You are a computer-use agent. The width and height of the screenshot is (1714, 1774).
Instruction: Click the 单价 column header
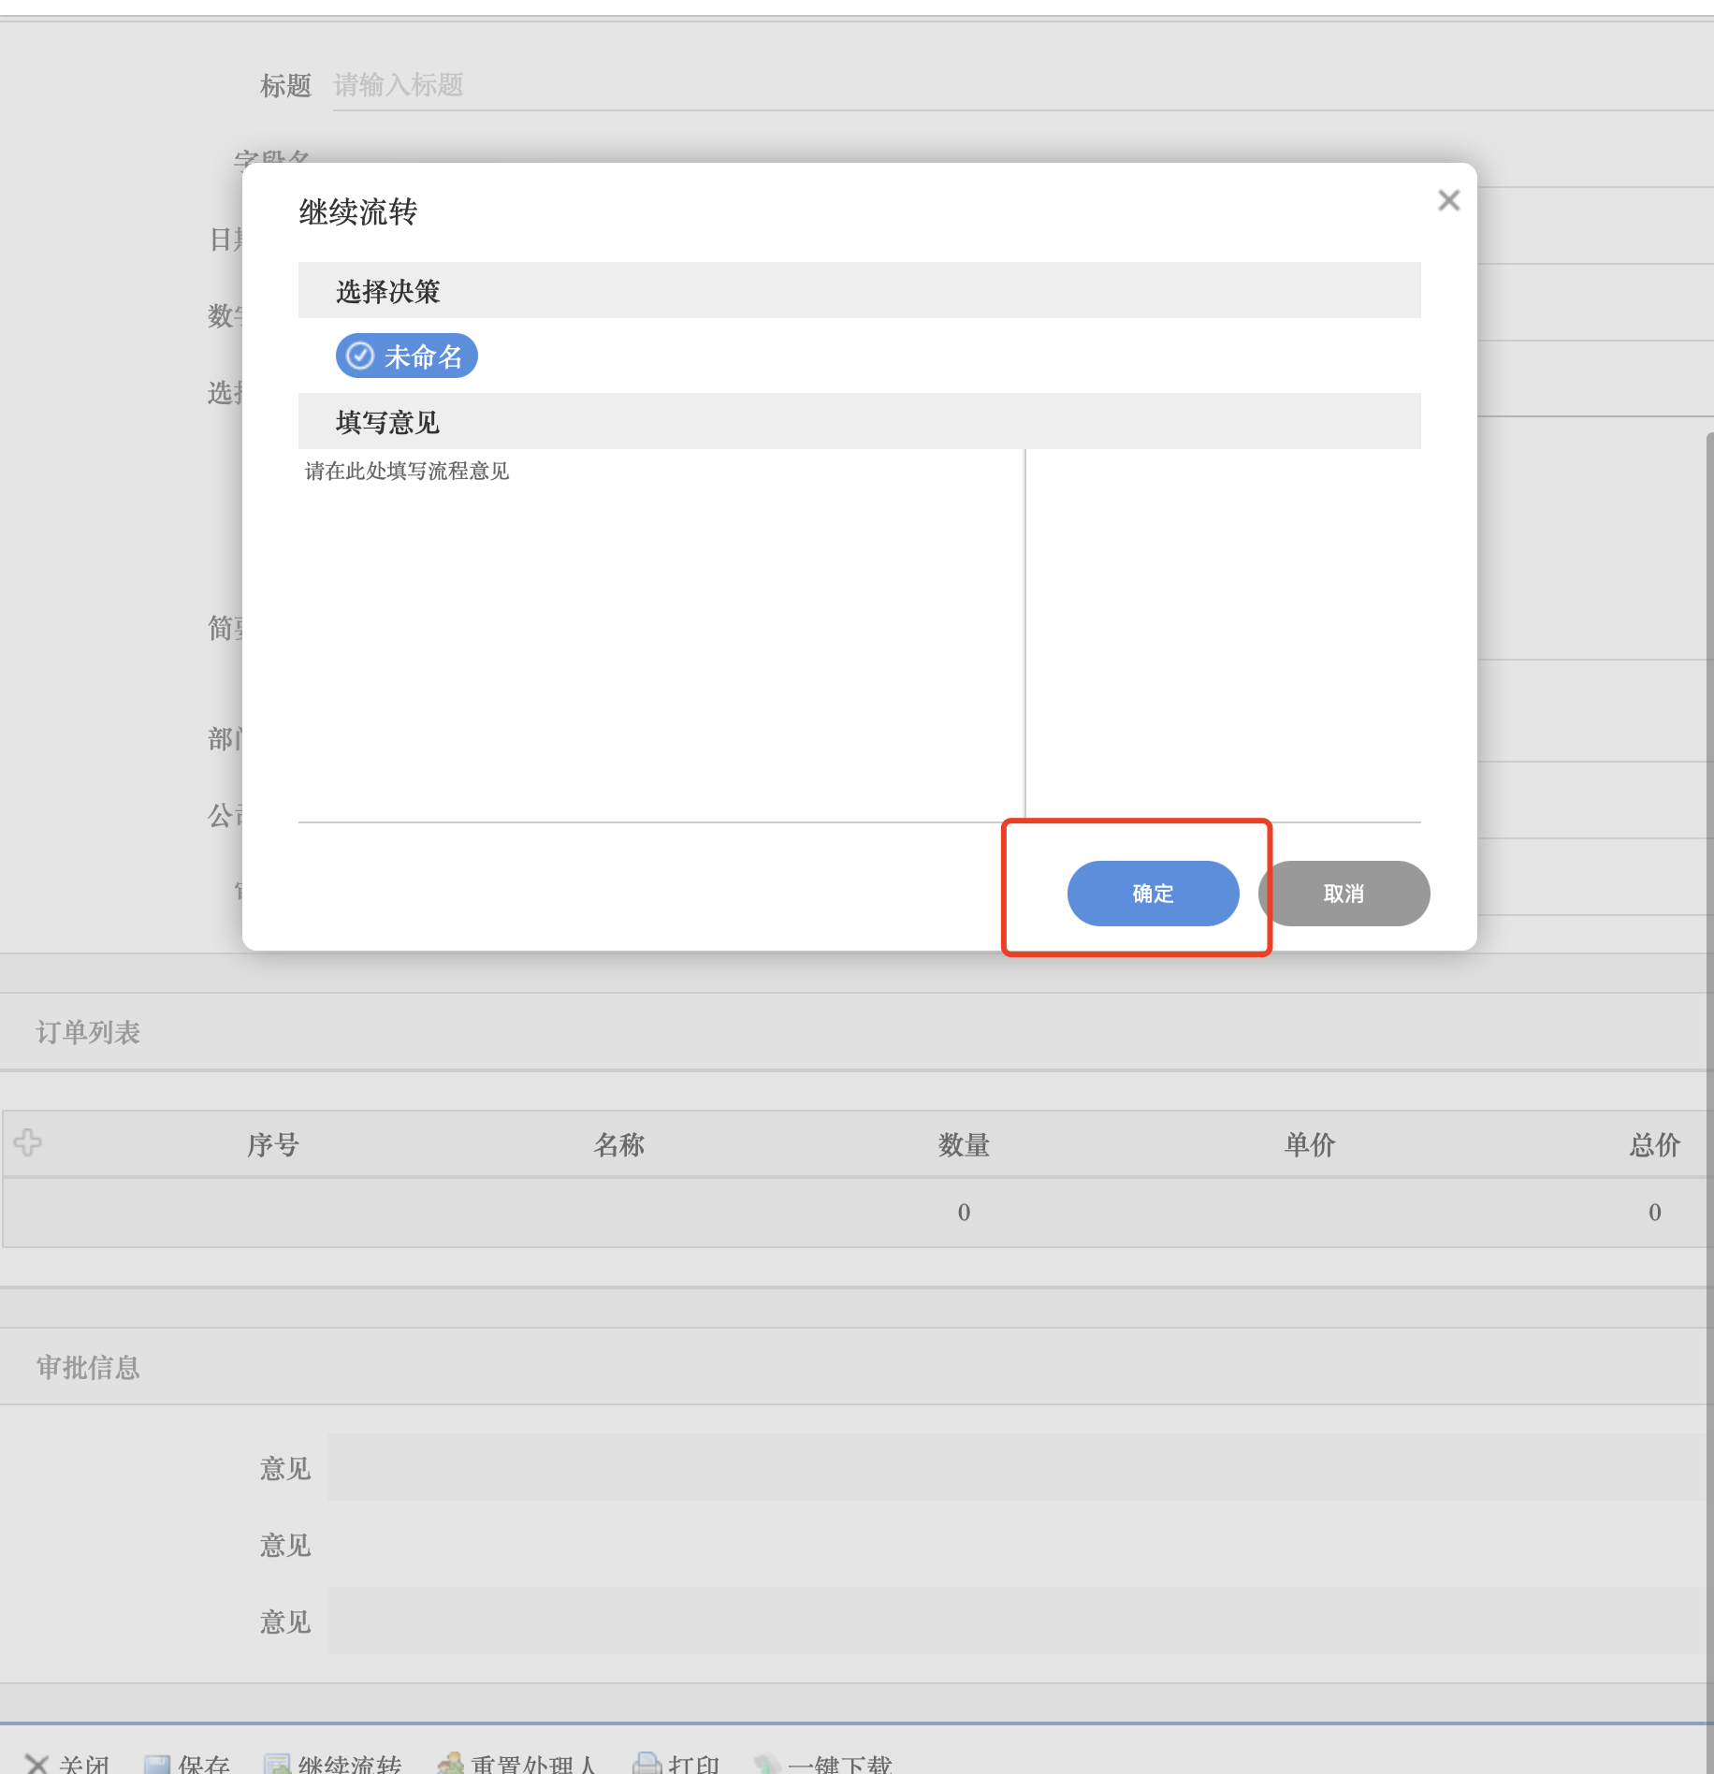[x=1310, y=1144]
